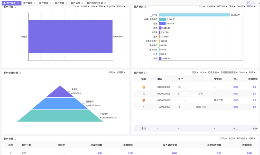Expand the 条形图 dropdown in 客户行业
260x155 pixels.
coord(121,7)
